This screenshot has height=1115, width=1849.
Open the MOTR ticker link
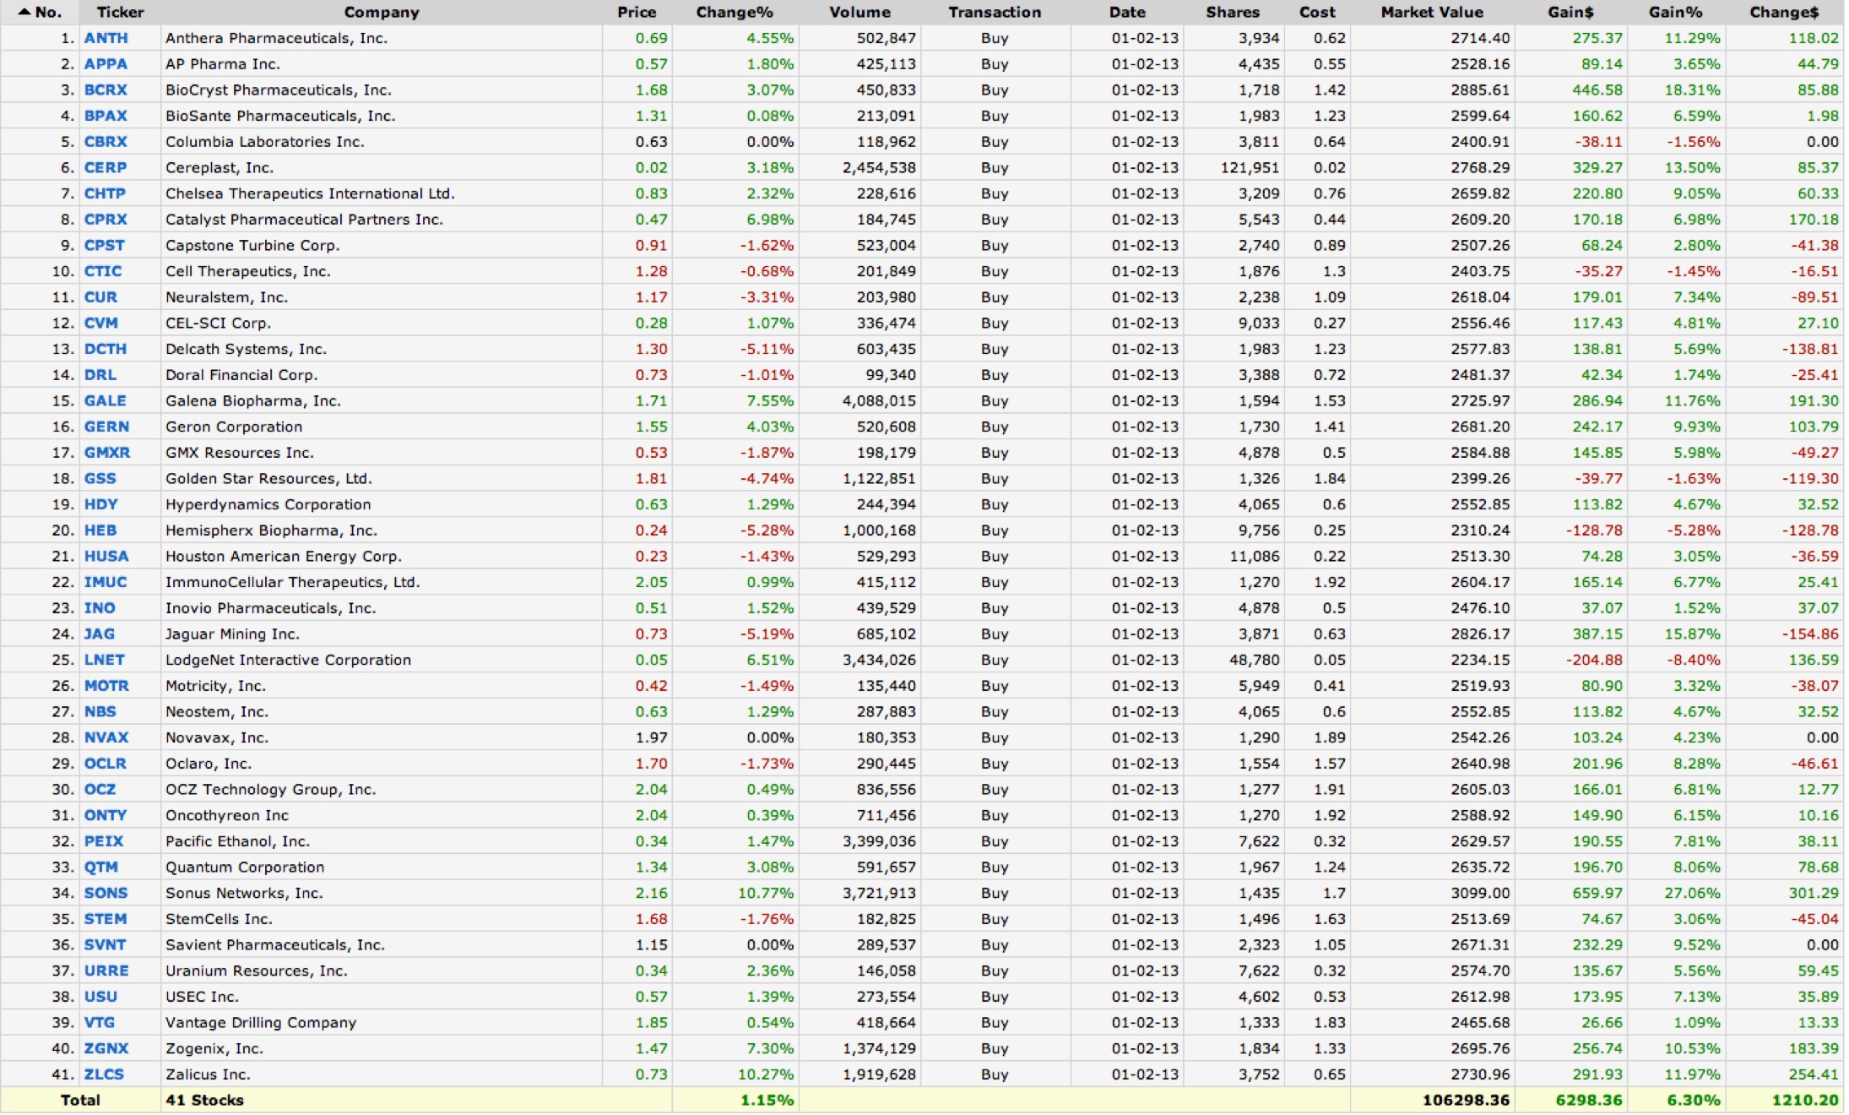click(106, 686)
